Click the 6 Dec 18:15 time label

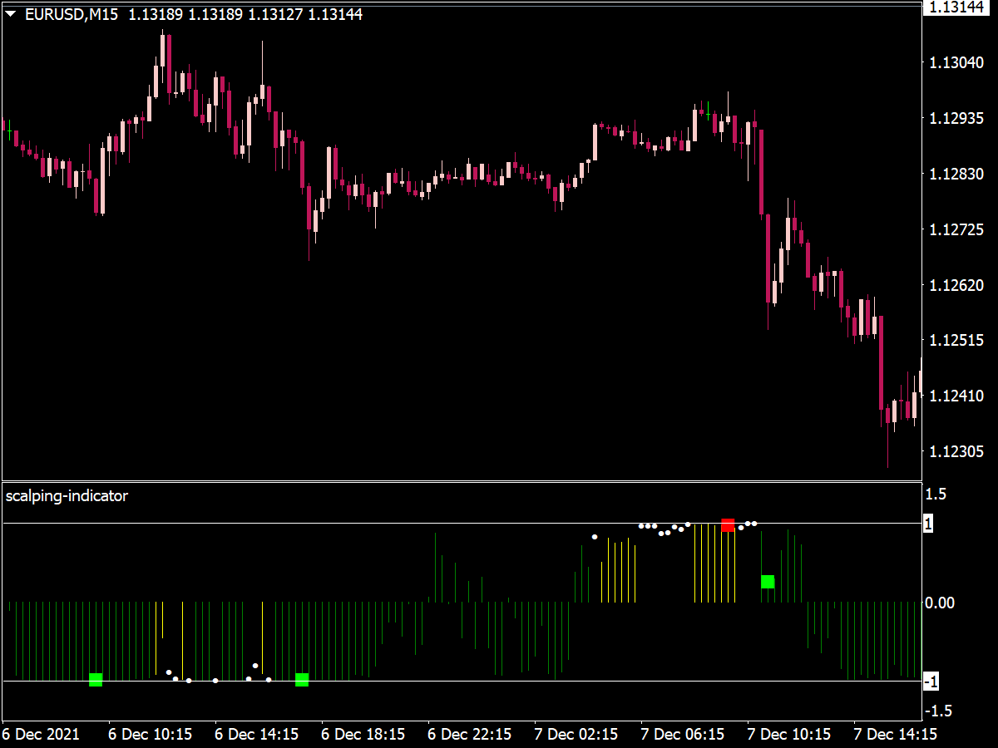click(x=363, y=735)
